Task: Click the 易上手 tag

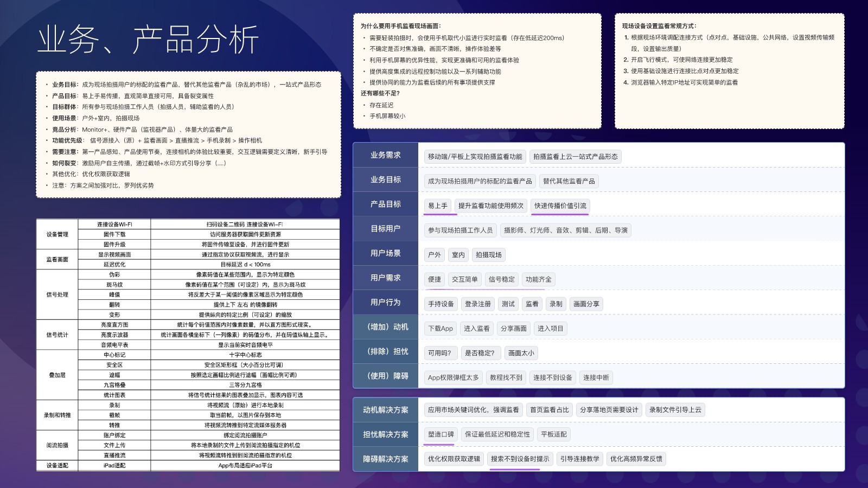Action: coord(438,206)
